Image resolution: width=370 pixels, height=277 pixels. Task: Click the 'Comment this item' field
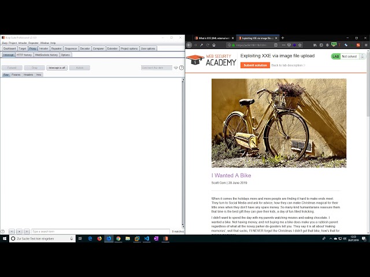(157, 68)
